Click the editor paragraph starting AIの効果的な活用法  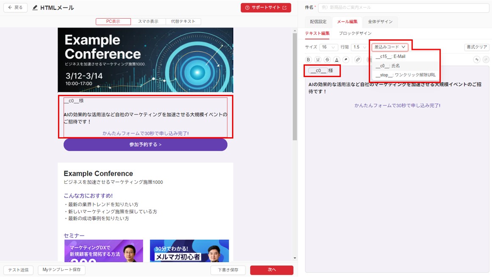pyautogui.click(x=395, y=88)
